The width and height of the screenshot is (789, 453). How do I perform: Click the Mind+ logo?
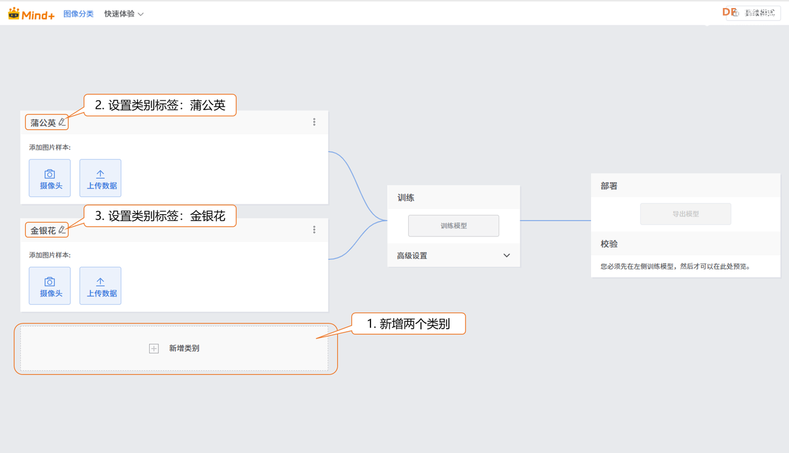click(31, 14)
